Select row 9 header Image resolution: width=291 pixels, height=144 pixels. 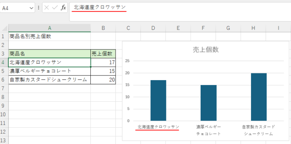(4, 106)
